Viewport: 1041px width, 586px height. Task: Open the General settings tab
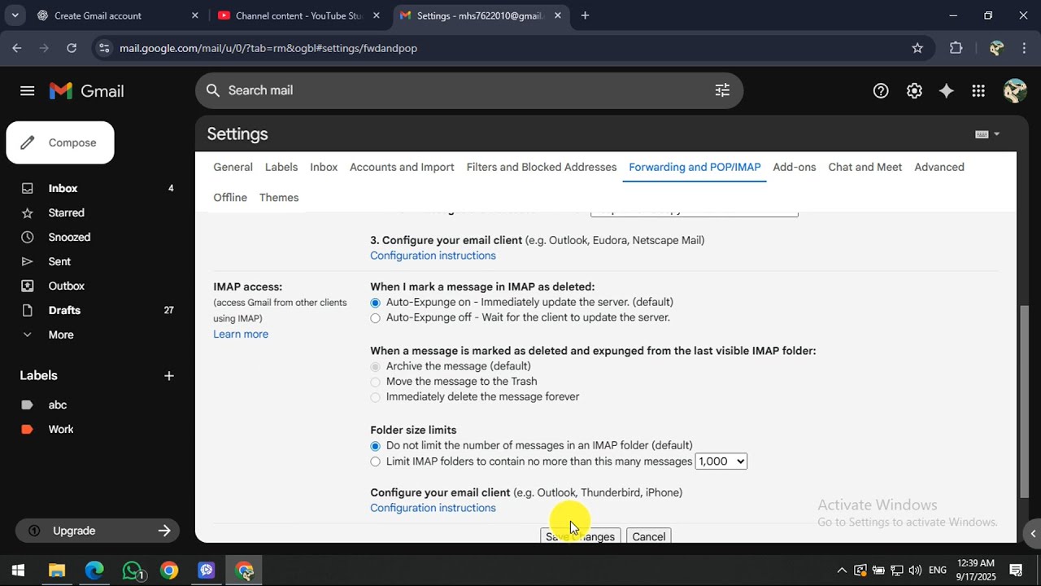[x=233, y=167]
